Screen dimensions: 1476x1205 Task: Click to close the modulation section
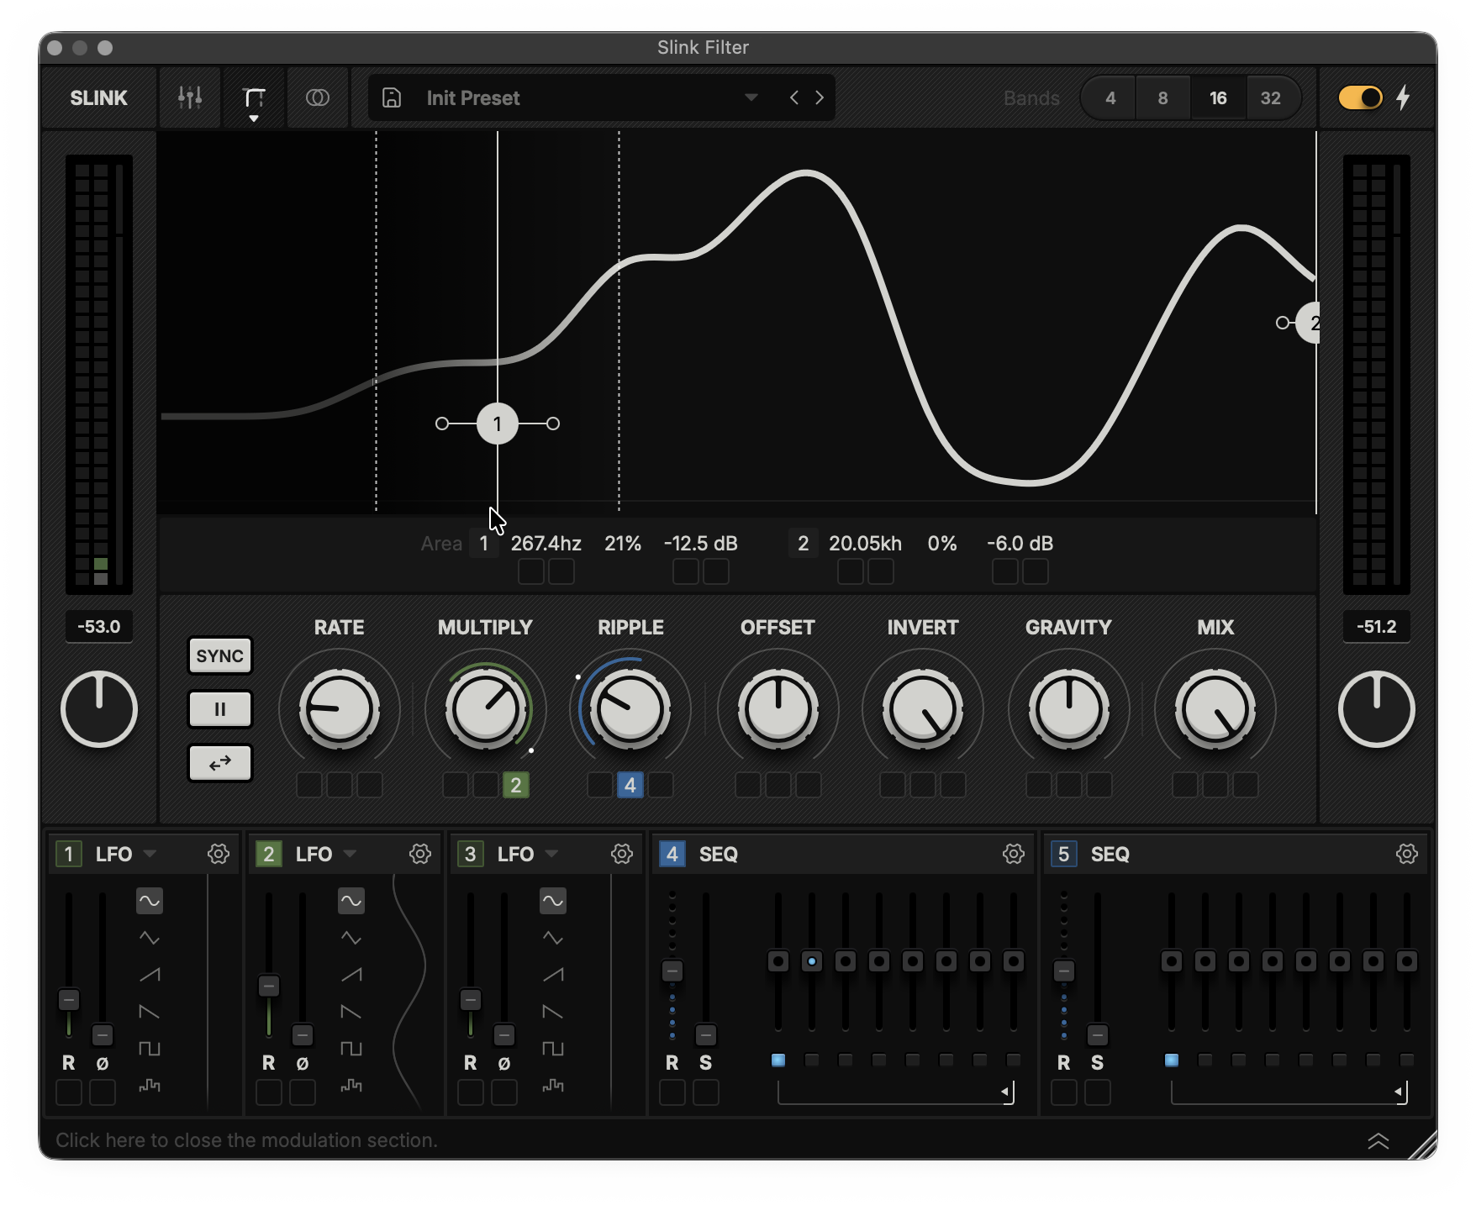246,1140
